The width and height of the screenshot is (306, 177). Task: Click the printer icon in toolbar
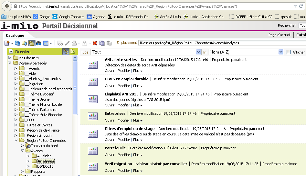74,43
